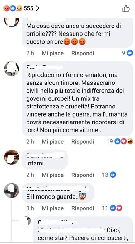The width and height of the screenshot is (135, 244).
Task: Click the angry, like, sad reaction icons at top
Action: (x=13, y=8)
